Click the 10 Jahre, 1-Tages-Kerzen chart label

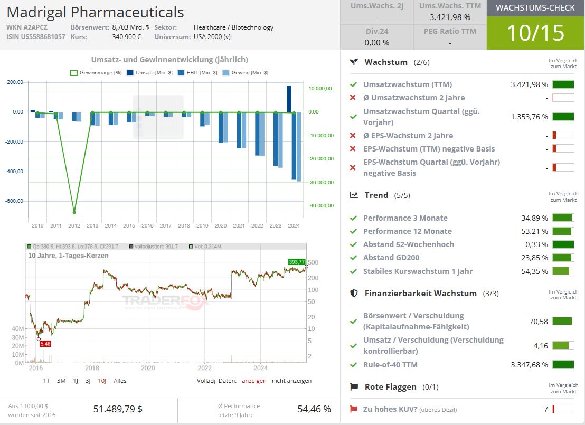68,256
